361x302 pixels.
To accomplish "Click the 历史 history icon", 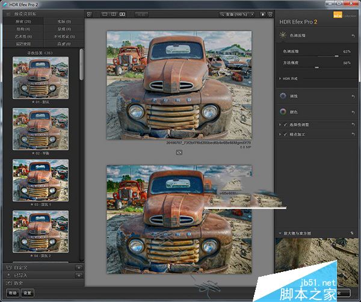I will click(x=9, y=283).
